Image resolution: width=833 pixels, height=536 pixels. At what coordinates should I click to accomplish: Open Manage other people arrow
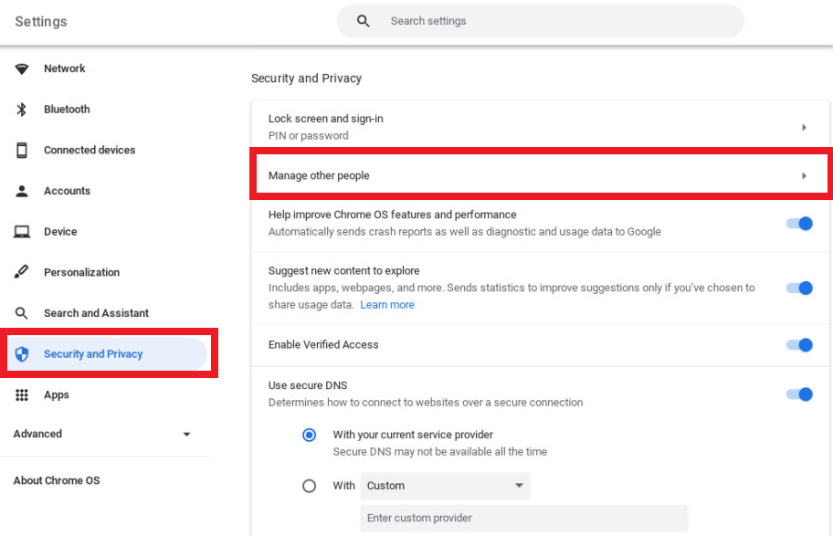(804, 176)
